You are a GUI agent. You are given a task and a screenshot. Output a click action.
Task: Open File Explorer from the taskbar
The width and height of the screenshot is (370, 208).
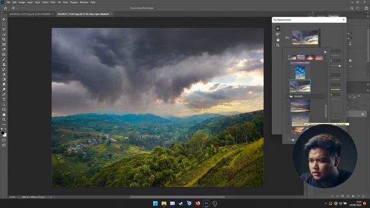click(x=164, y=203)
